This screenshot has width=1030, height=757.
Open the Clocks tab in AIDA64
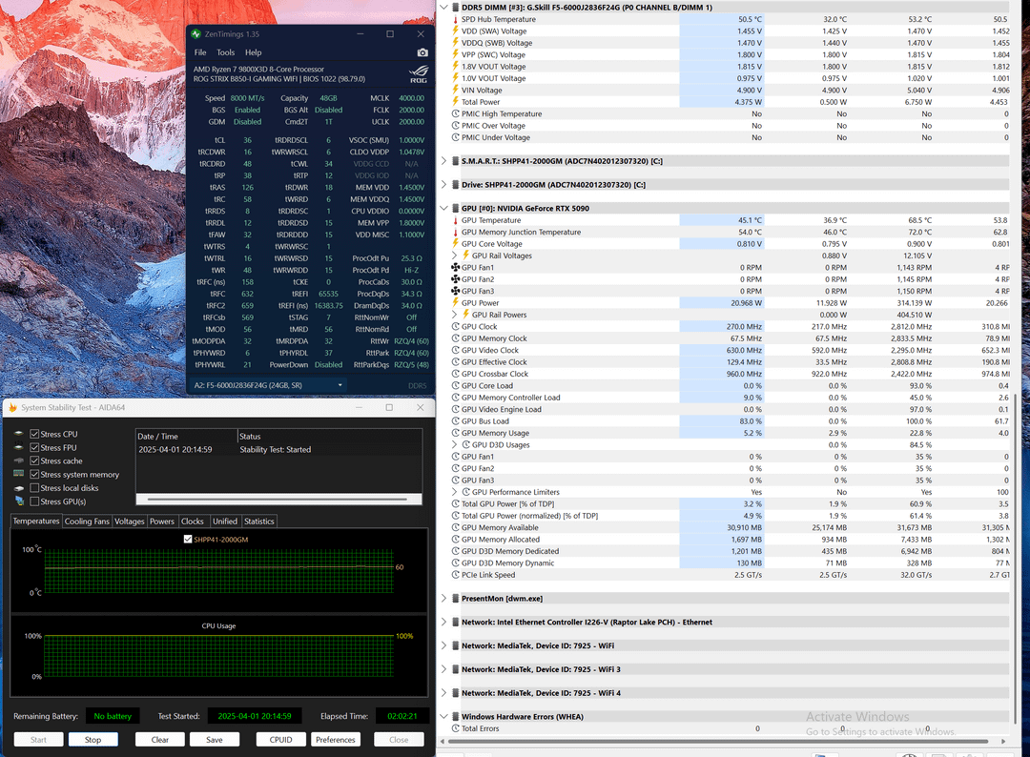[193, 522]
